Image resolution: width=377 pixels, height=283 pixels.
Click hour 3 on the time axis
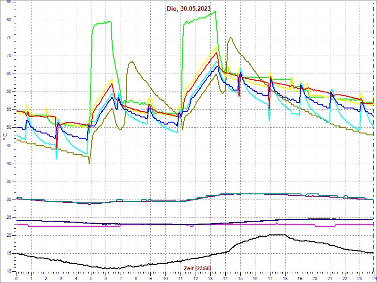tap(61, 277)
